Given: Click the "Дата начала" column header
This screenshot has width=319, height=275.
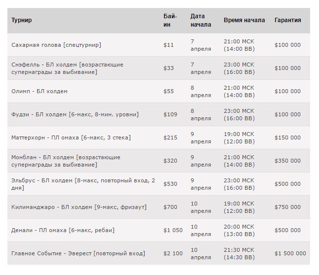Looking at the screenshot, I should (x=200, y=20).
